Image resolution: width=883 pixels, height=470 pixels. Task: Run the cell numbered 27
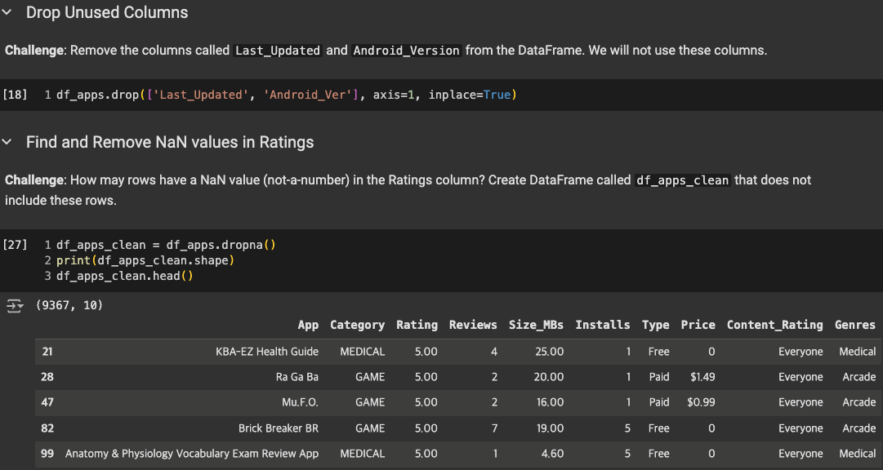[16, 245]
